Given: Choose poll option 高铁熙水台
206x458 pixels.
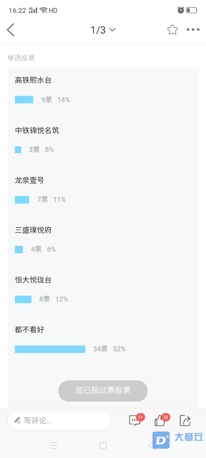Looking at the screenshot, I should [x=33, y=80].
